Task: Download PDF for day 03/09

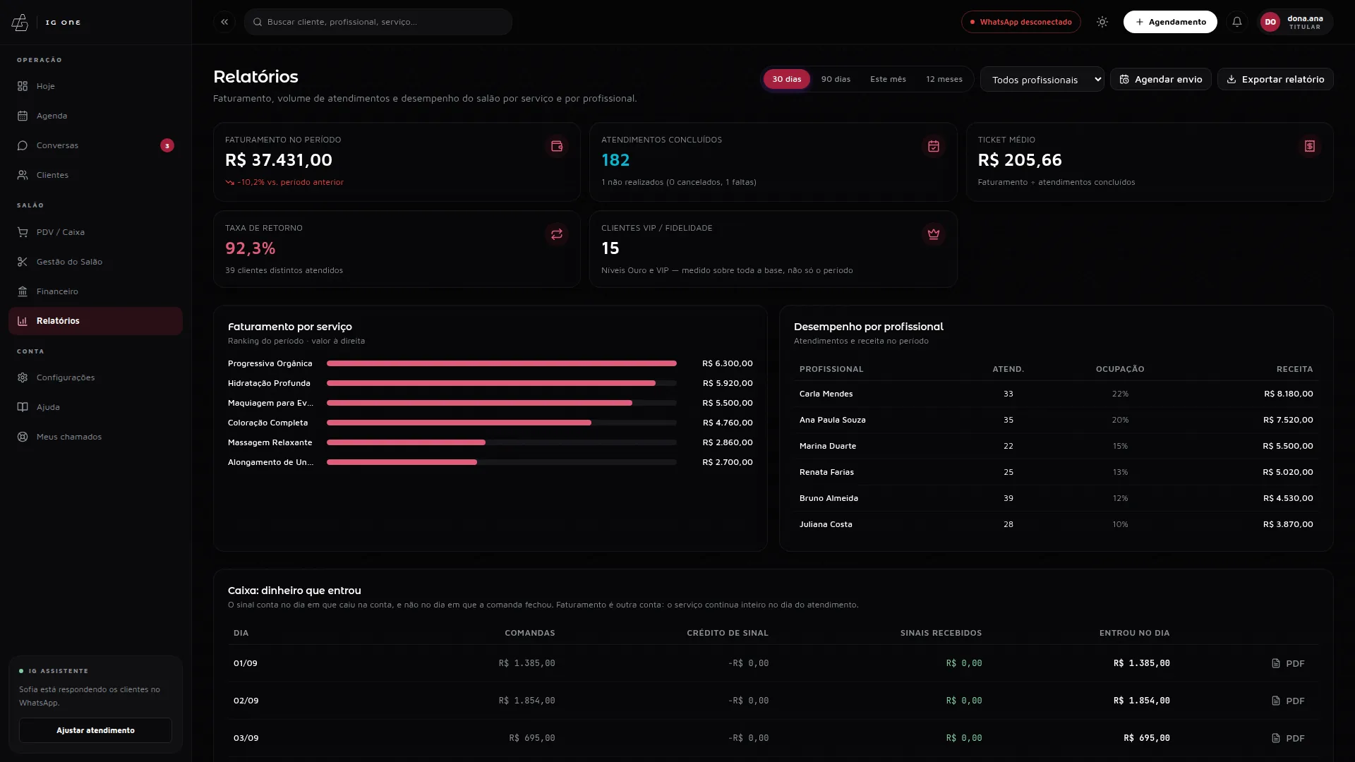Action: coord(1288,738)
